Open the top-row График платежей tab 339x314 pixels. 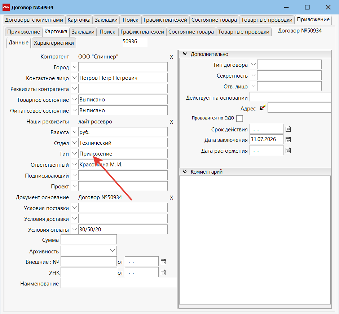pos(165,20)
